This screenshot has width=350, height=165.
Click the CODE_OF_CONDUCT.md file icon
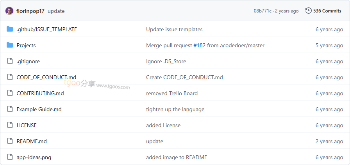point(10,77)
